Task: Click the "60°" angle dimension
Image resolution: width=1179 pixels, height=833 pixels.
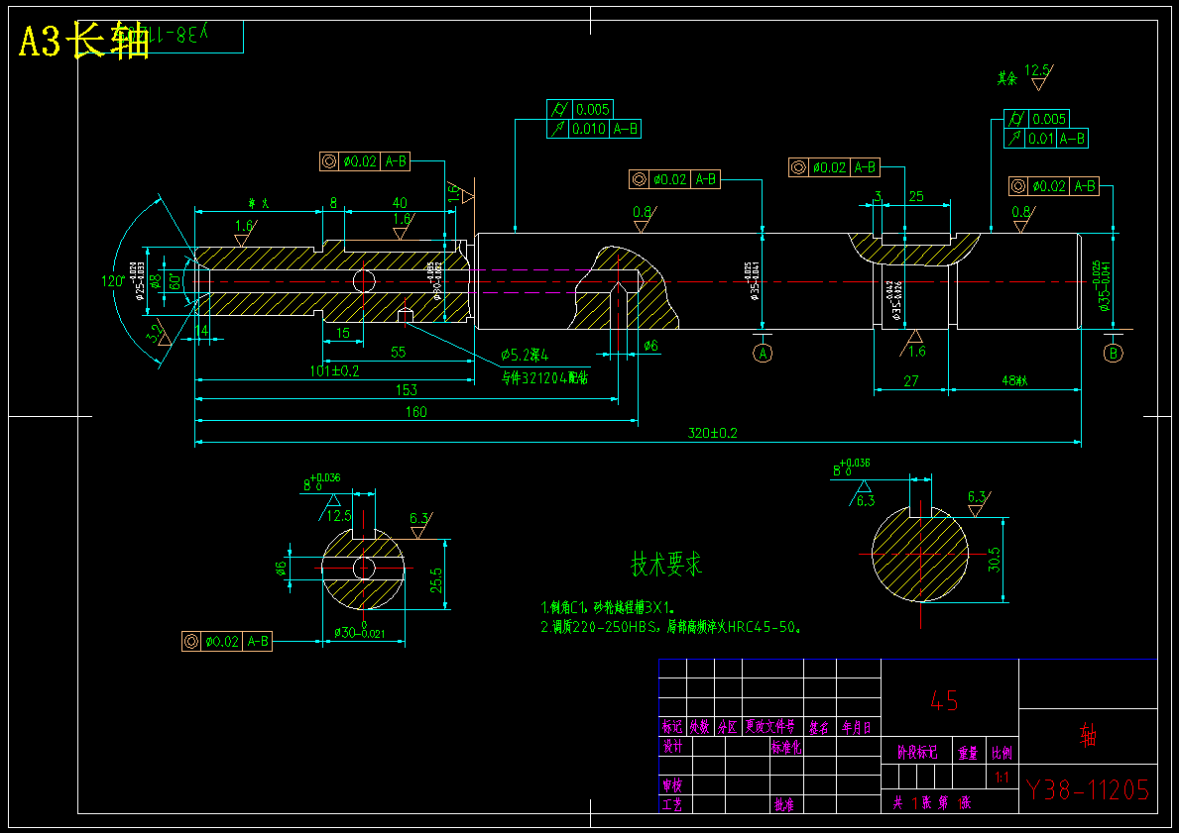Action: coord(175,281)
